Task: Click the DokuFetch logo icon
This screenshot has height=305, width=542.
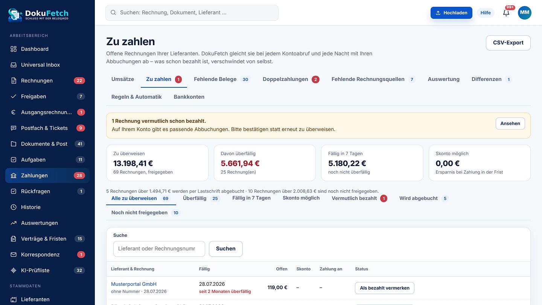Action: (15, 14)
